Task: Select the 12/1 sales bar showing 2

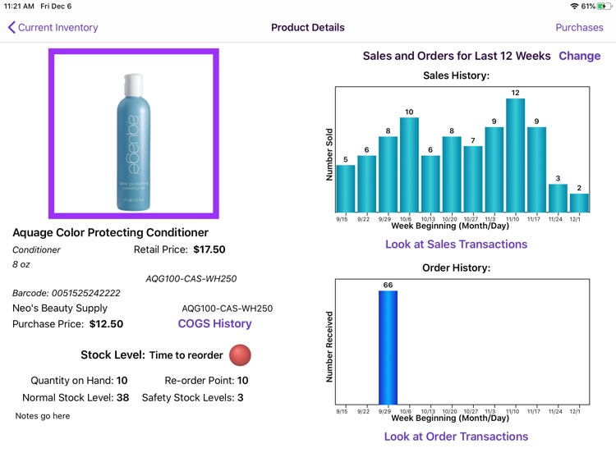Action: (579, 203)
